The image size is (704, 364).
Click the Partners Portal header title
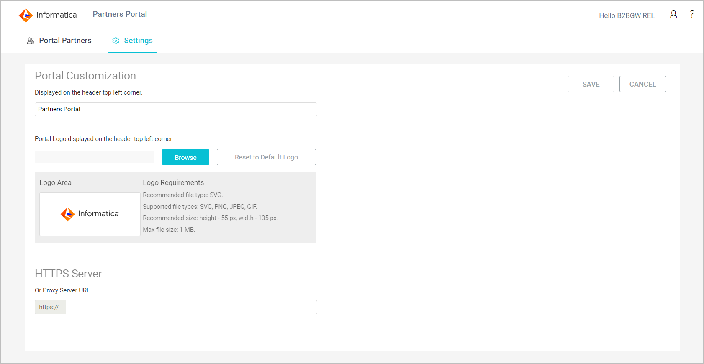[120, 14]
